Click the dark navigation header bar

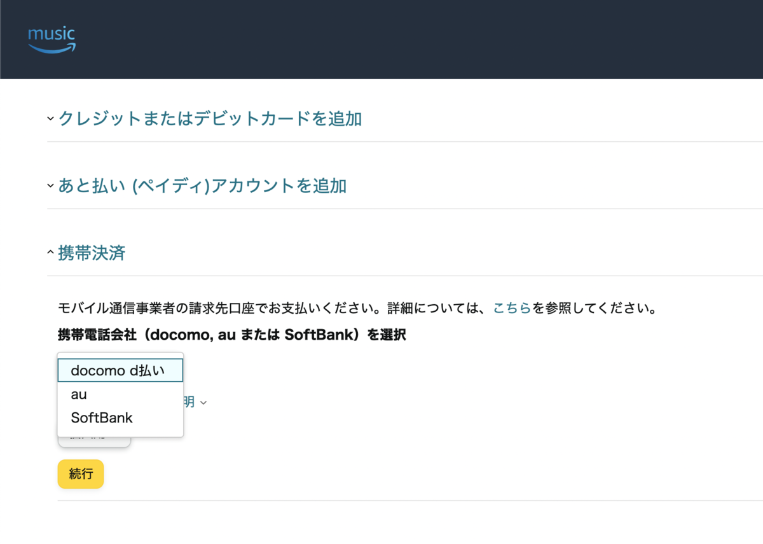(x=381, y=39)
